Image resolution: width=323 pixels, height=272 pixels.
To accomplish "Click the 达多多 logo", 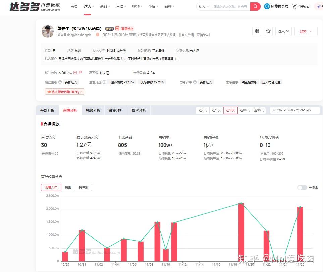I will pos(35,7).
